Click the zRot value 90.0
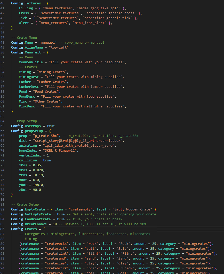This screenshot has height=274, width=224. click(x=37, y=190)
